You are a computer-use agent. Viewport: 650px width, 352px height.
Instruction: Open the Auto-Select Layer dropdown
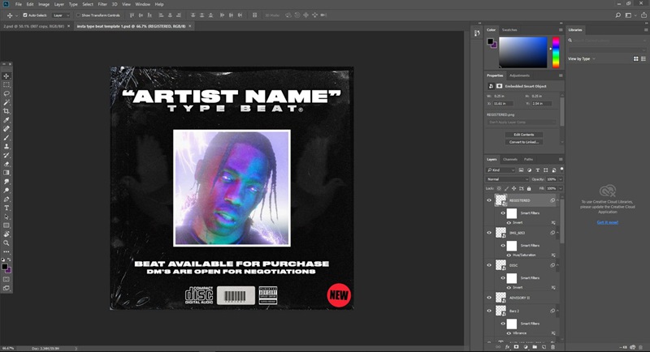tap(62, 15)
